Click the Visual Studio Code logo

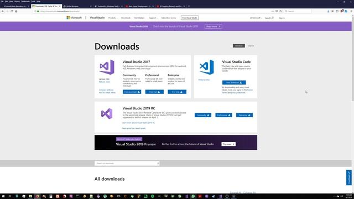tap(206, 67)
